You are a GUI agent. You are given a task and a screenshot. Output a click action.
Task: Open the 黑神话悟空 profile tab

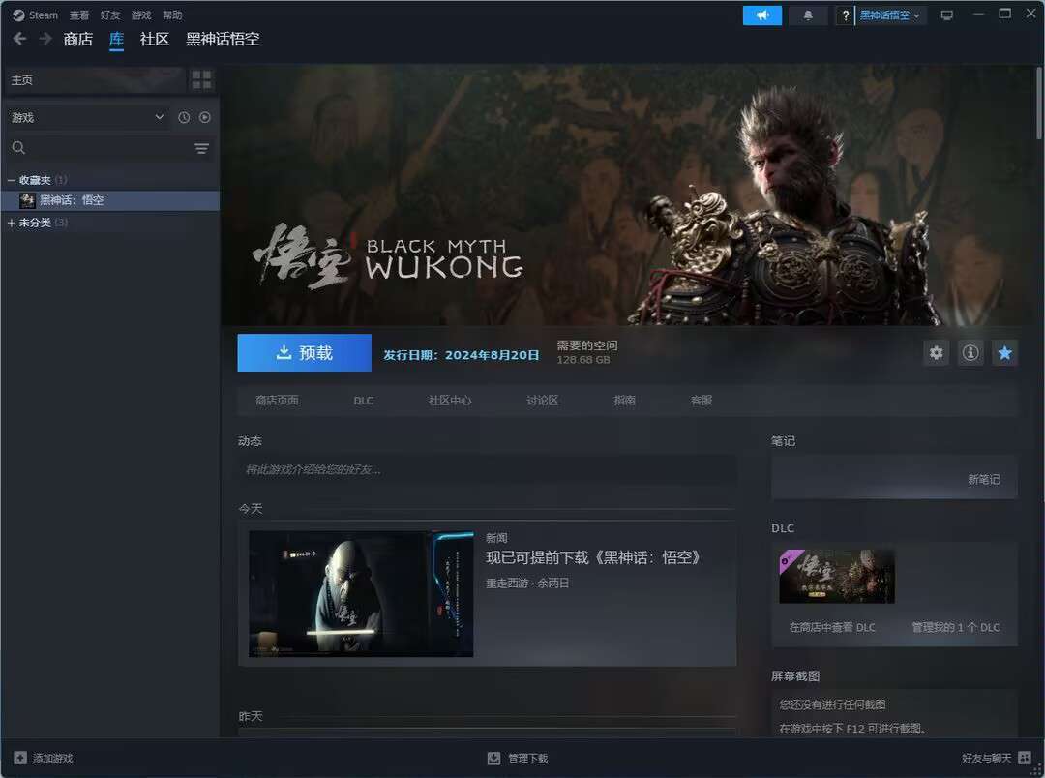223,39
